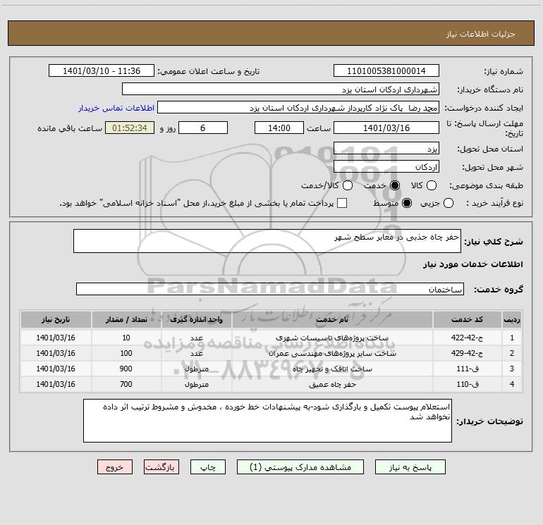
Task: Click the پاسخ به نیاز button
Action: pos(410,467)
